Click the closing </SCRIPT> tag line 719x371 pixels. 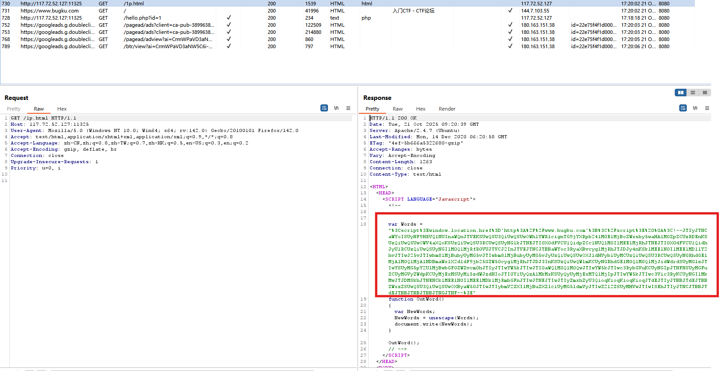click(x=396, y=355)
